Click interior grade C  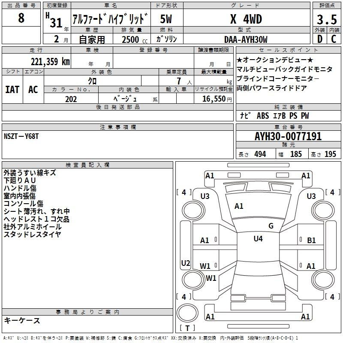(x=334, y=39)
